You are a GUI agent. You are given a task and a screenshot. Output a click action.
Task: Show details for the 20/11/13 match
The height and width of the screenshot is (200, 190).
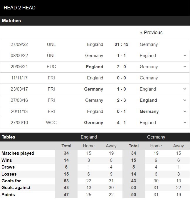[x=185, y=111]
